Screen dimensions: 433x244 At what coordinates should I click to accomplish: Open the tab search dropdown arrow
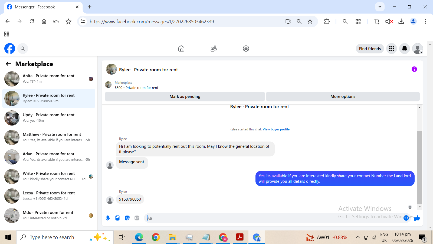click(380, 7)
